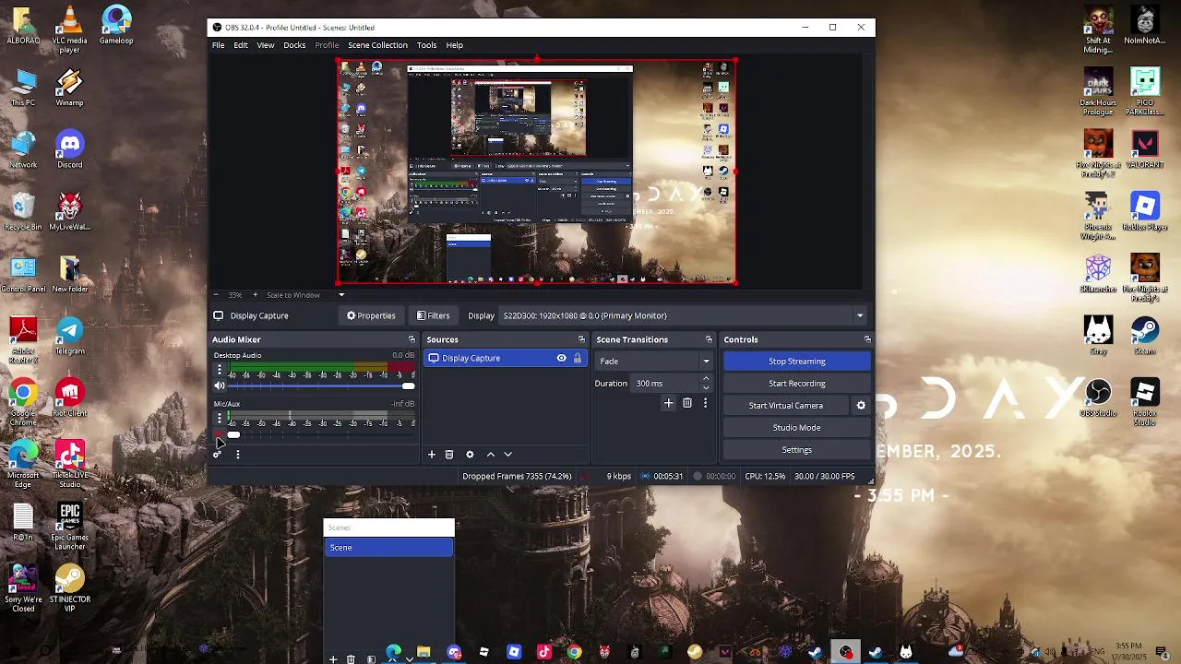The width and height of the screenshot is (1181, 664).
Task: Open Mic/Aux three-dot options menu
Action: tap(220, 419)
